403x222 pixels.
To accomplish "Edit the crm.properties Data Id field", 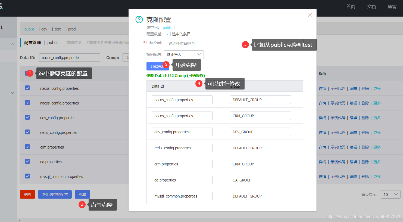I will (182, 164).
